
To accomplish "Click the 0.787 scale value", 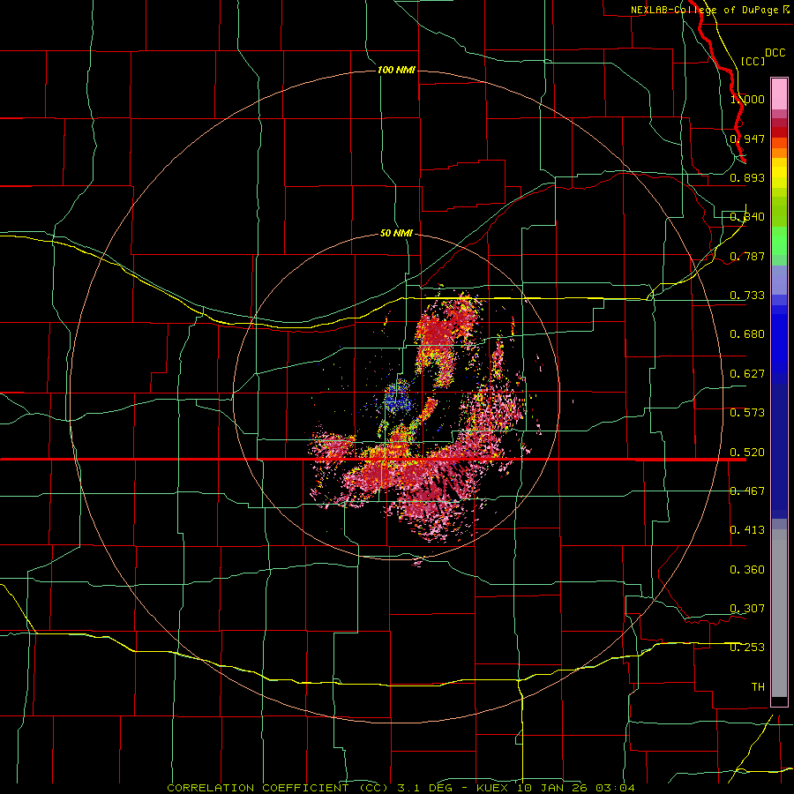I will tap(747, 256).
